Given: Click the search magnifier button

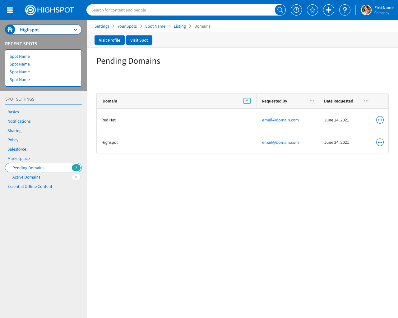Looking at the screenshot, I should click(280, 10).
